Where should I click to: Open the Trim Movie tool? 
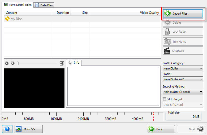pos(183,42)
